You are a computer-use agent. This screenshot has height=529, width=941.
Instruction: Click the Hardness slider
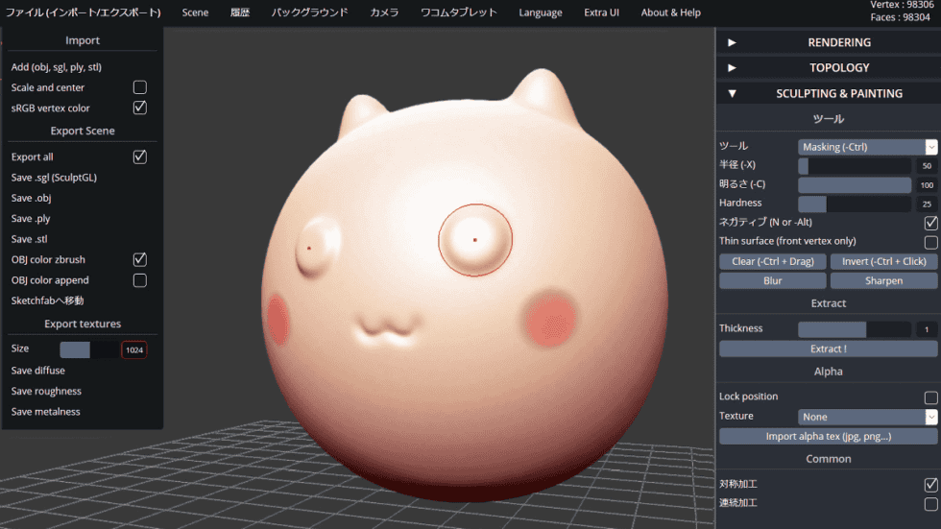[854, 204]
